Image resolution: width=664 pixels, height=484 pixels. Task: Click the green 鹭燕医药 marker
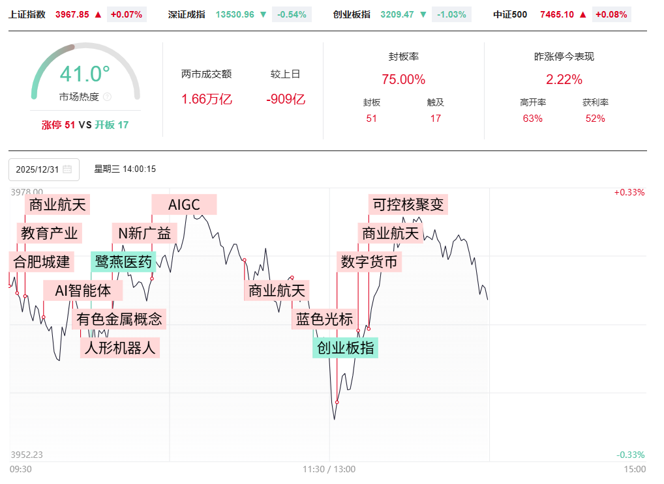123,262
